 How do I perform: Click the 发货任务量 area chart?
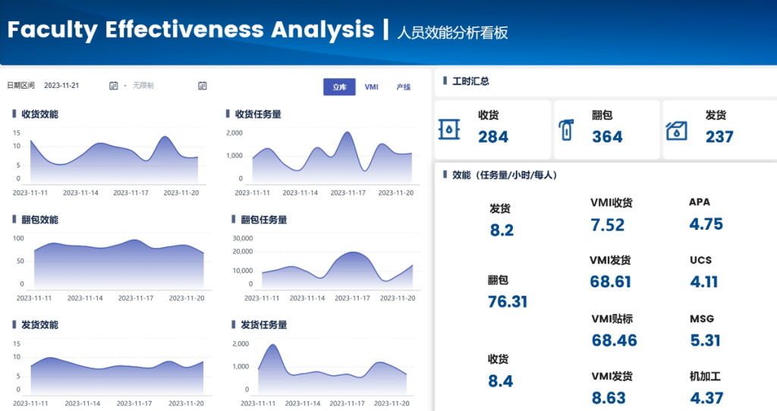click(x=332, y=373)
